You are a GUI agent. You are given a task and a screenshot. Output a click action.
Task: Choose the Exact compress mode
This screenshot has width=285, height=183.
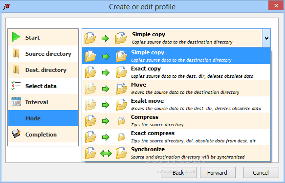point(176,137)
